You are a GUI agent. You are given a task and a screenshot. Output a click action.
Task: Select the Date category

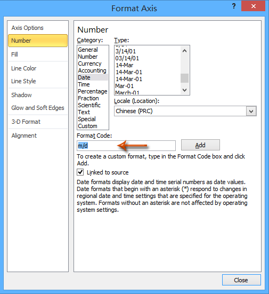93,77
